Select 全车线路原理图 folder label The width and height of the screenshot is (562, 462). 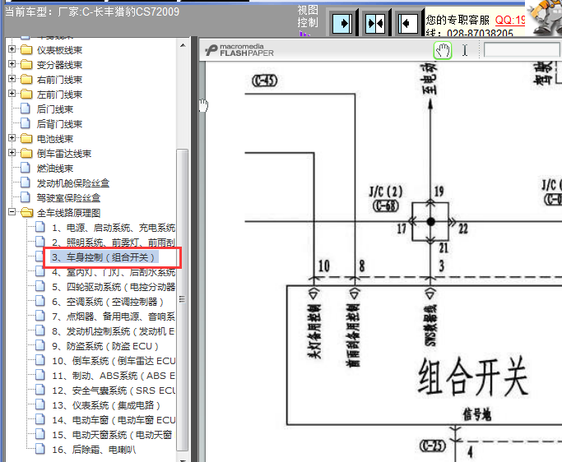[68, 213]
